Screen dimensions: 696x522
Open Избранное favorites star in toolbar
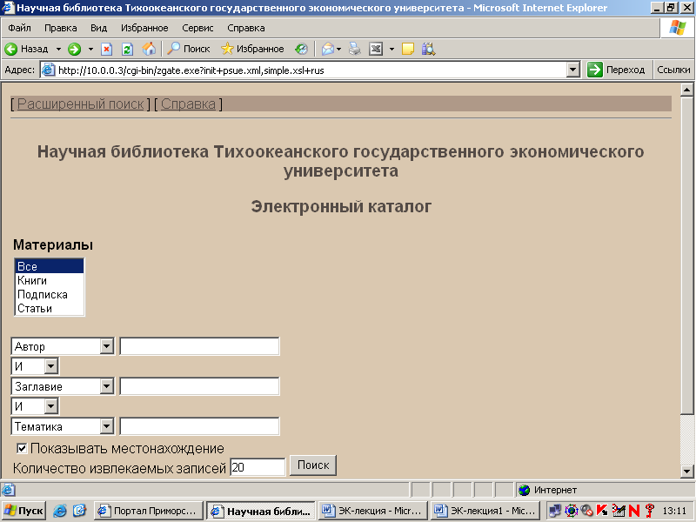pos(252,49)
